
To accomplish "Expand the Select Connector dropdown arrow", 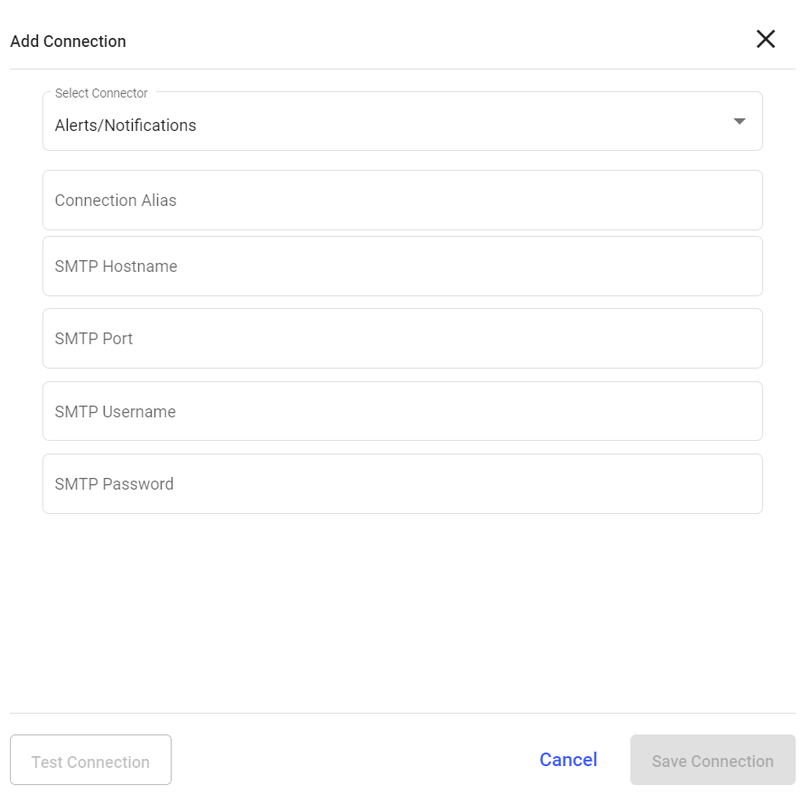I will click(x=739, y=121).
